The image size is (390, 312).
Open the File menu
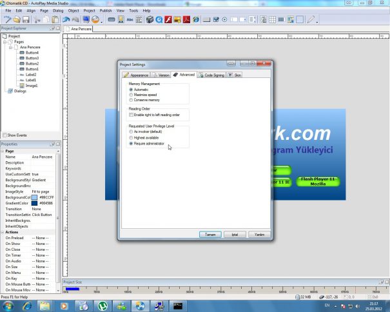tap(8, 11)
